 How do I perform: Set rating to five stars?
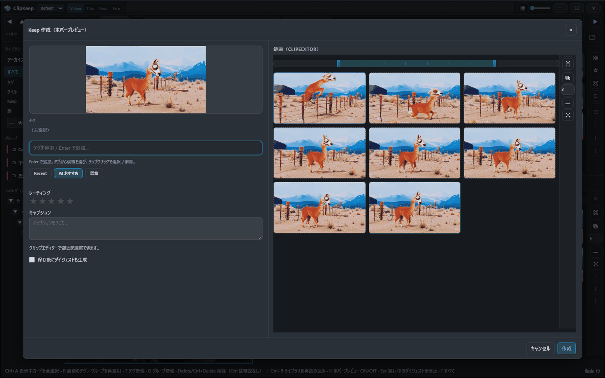pyautogui.click(x=70, y=201)
